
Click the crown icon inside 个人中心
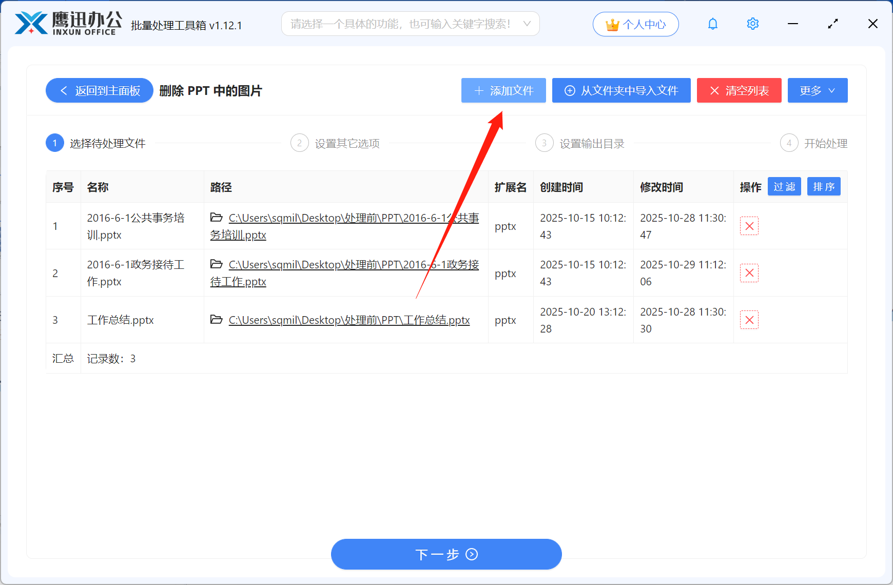611,24
